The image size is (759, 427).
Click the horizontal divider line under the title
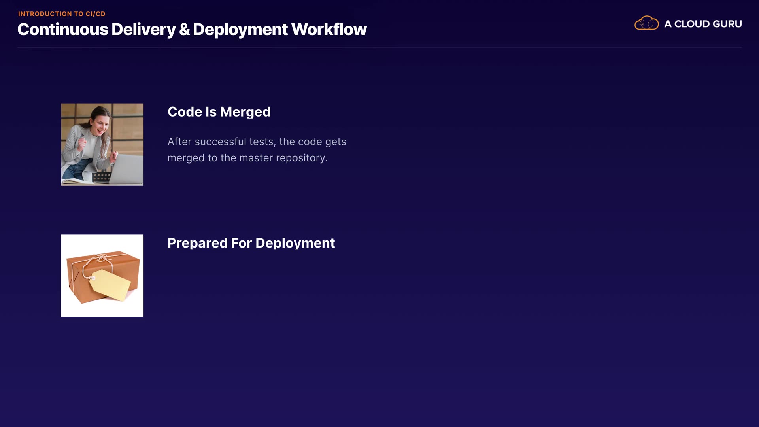pos(379,48)
